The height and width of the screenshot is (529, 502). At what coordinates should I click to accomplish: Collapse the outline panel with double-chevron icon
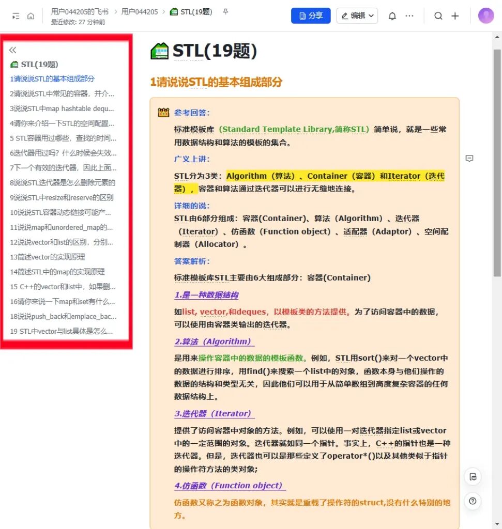(x=13, y=50)
